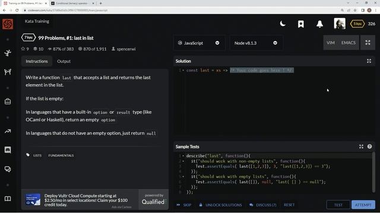This screenshot has width=380, height=213.
Task: Enter fullscreen editor mode icon
Action: (368, 43)
